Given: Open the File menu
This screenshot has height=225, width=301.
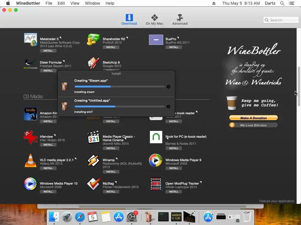Looking at the screenshot, I should point(49,3).
